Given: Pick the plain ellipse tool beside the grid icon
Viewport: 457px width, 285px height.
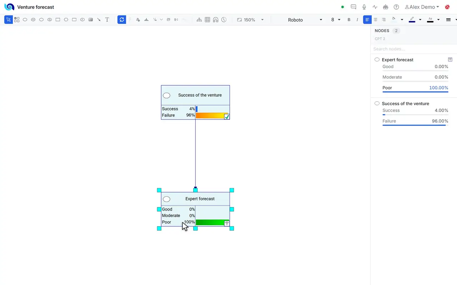Looking at the screenshot, I should (x=25, y=20).
